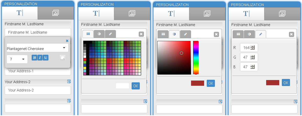
Task: Increase the R value with stepper
Action: [253, 46]
